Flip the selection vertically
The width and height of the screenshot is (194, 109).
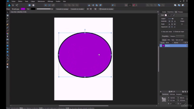pyautogui.click(x=93, y=5)
